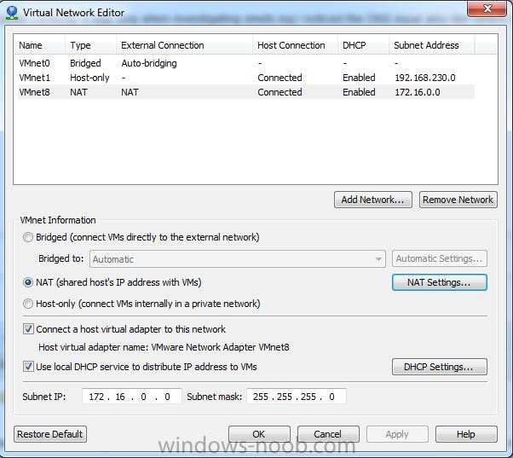This screenshot has width=513, height=458.
Task: Click the DHCP column header
Action: click(363, 45)
